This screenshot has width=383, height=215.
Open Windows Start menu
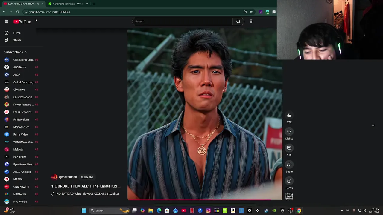(x=84, y=211)
